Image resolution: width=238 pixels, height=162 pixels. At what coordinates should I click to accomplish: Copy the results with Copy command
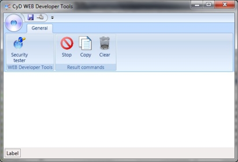click(x=86, y=47)
